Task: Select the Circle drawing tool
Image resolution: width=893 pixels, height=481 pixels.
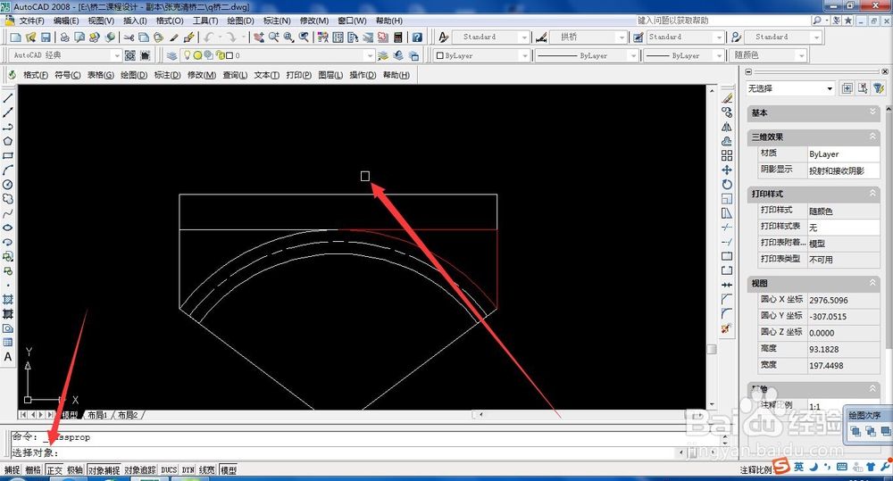Action: click(8, 185)
